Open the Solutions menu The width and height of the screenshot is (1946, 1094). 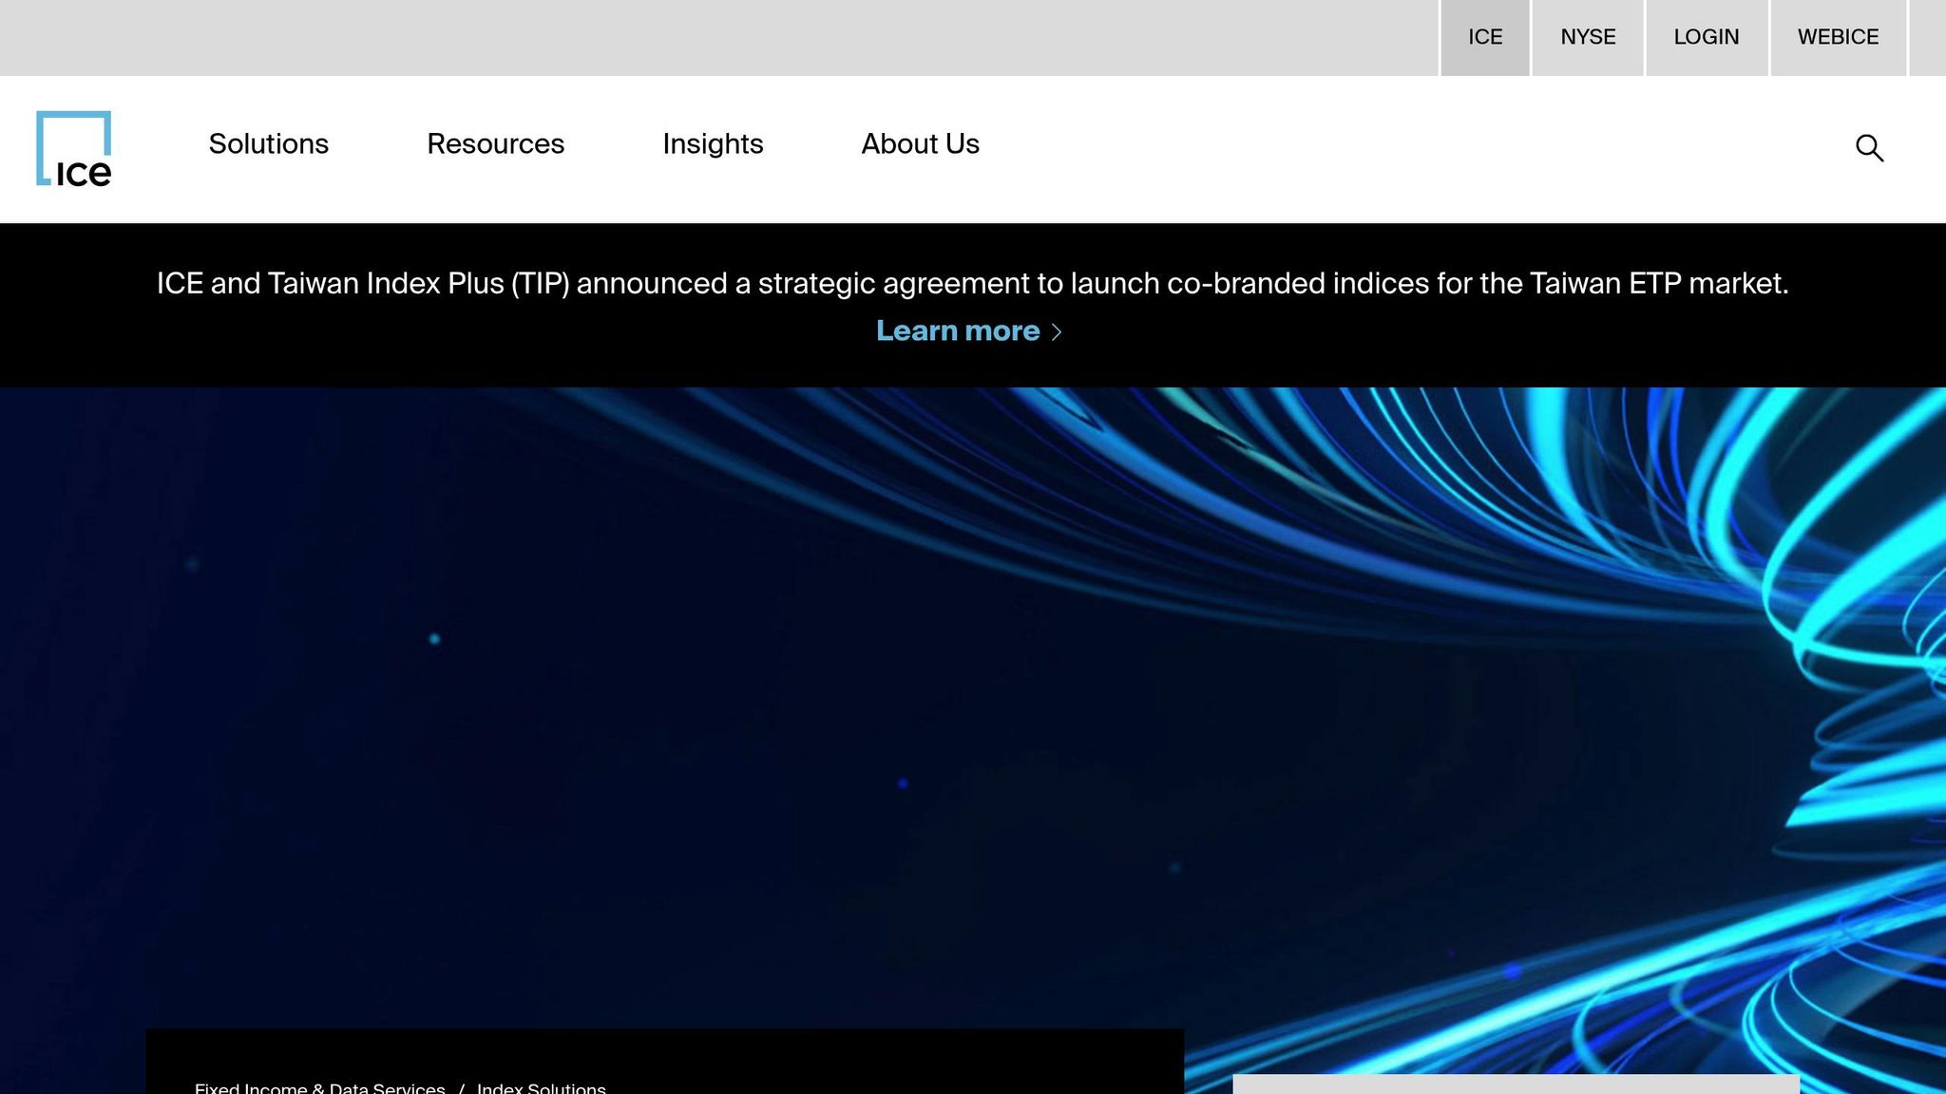(269, 144)
